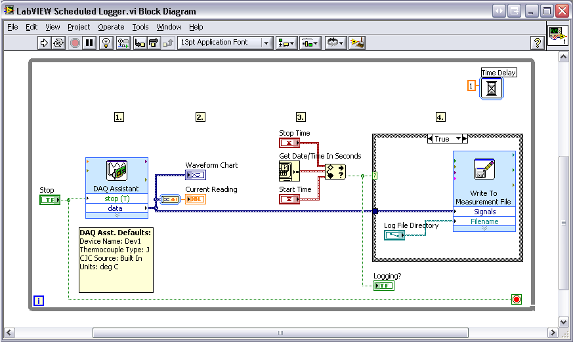Viewport: 573px width, 342px height.
Task: Open the 13pt Application Font dropdown
Action: (x=225, y=43)
